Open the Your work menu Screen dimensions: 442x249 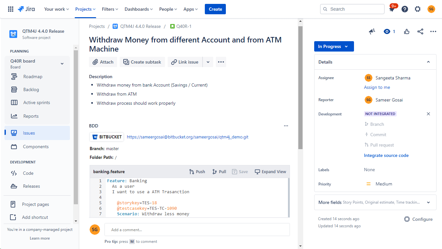(x=57, y=9)
